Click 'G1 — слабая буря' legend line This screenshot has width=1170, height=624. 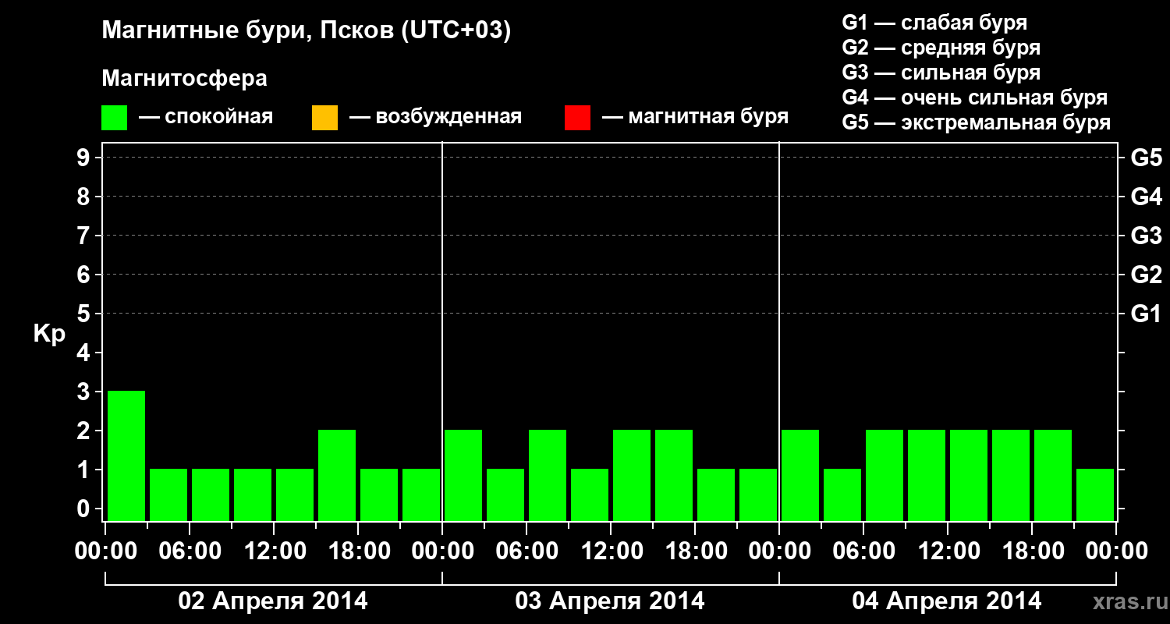934,23
